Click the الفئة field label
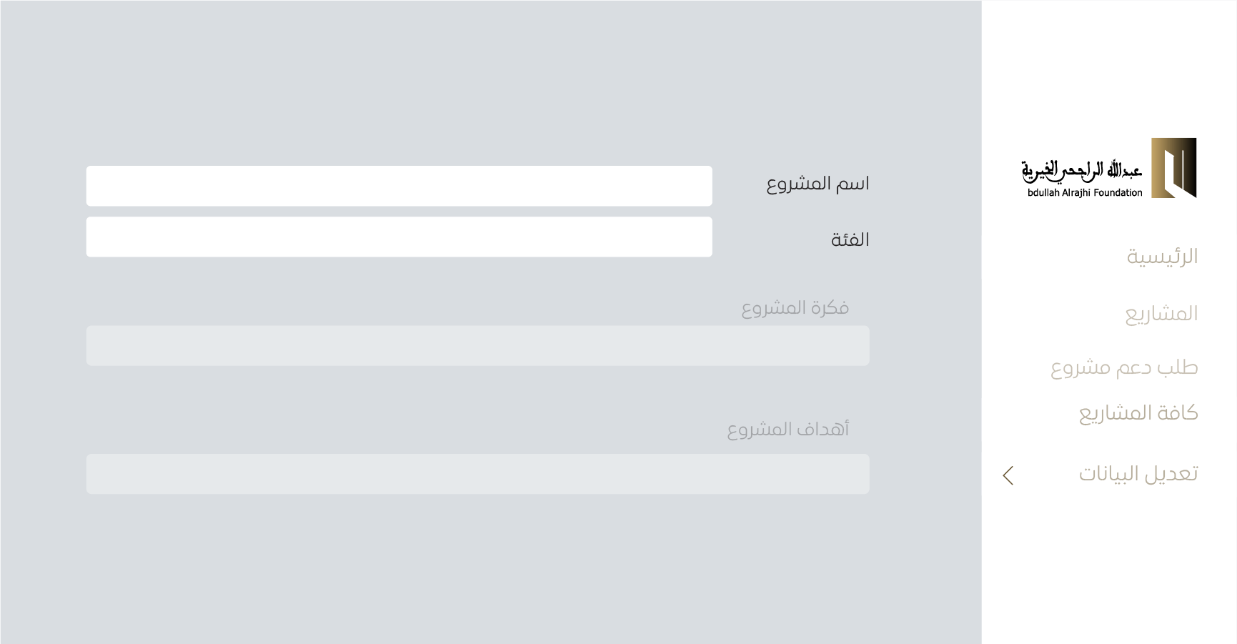Viewport: 1237px width, 644px height. (850, 239)
